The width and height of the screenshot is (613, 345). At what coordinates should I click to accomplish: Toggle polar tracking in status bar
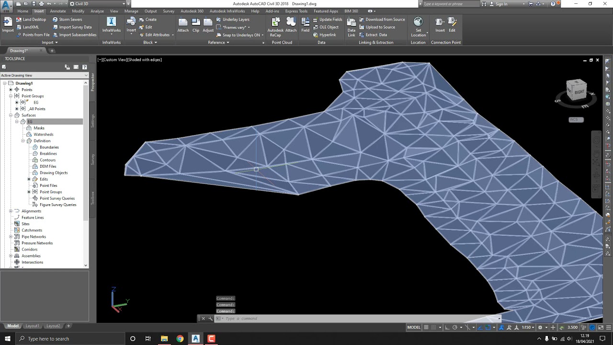[455, 327]
